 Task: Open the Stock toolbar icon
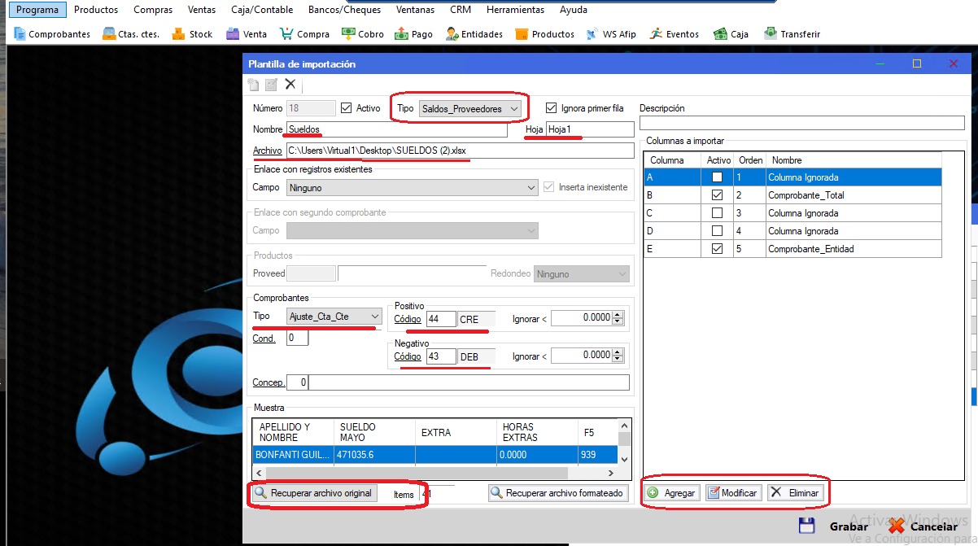178,34
